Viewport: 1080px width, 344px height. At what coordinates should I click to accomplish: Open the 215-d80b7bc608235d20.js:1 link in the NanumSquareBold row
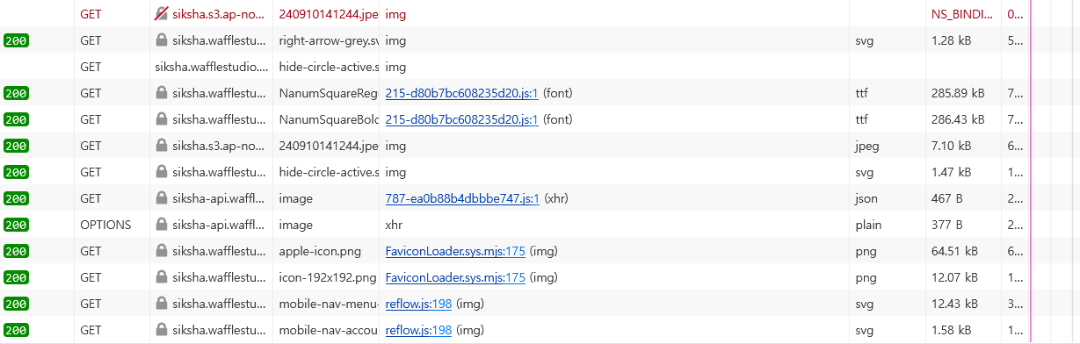(462, 119)
